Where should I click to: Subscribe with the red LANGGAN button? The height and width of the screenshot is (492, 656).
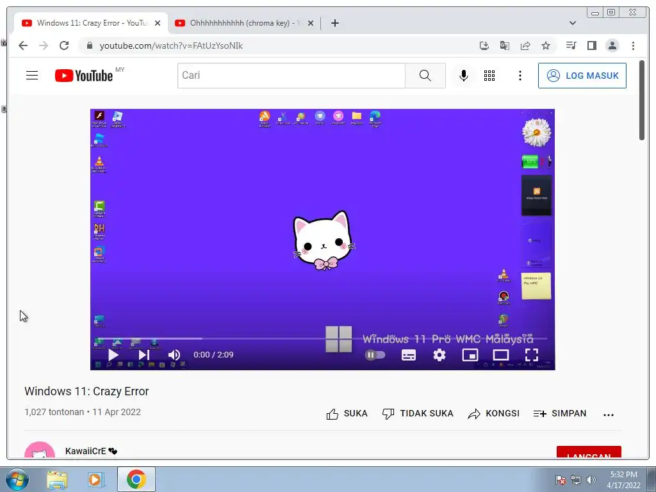point(589,453)
